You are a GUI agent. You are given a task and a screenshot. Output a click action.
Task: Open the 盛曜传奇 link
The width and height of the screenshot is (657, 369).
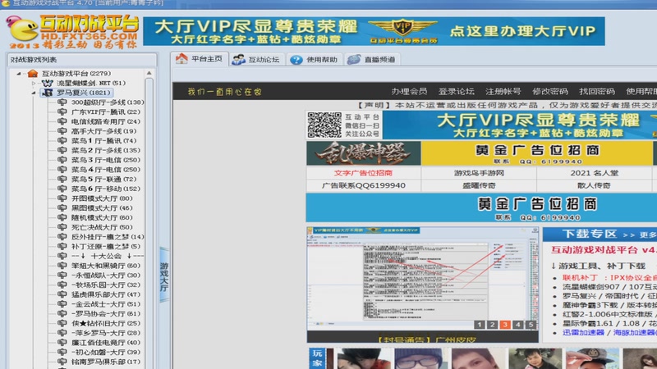[x=479, y=185]
